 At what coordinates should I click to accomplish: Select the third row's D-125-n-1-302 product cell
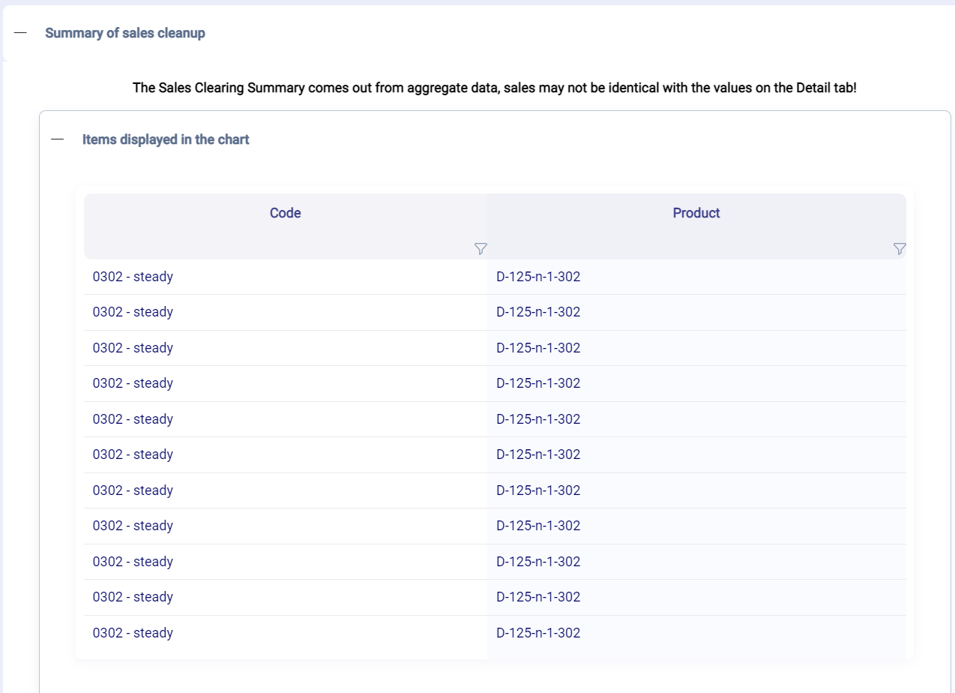pyautogui.click(x=538, y=348)
